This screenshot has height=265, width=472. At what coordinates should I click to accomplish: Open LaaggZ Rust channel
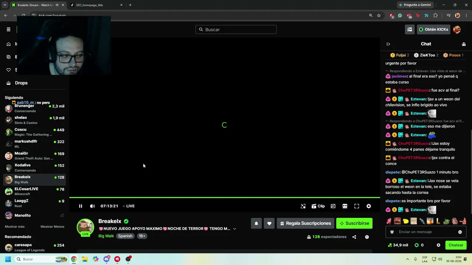[x=35, y=203]
